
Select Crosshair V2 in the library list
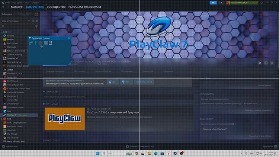(13, 58)
